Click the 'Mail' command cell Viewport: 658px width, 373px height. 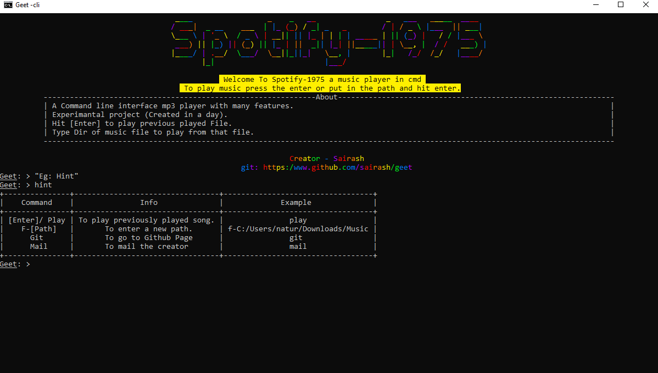[x=38, y=247]
